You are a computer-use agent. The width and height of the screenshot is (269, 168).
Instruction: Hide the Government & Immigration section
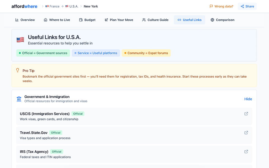[248, 99]
